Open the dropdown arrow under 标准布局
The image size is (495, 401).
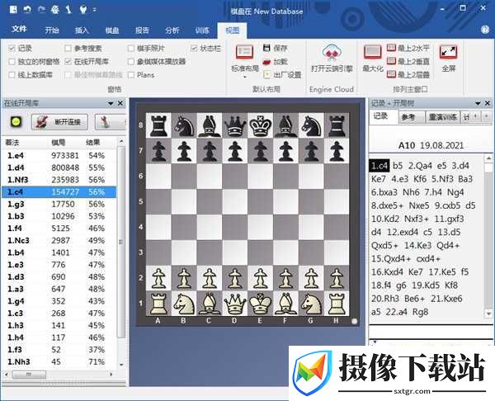245,77
